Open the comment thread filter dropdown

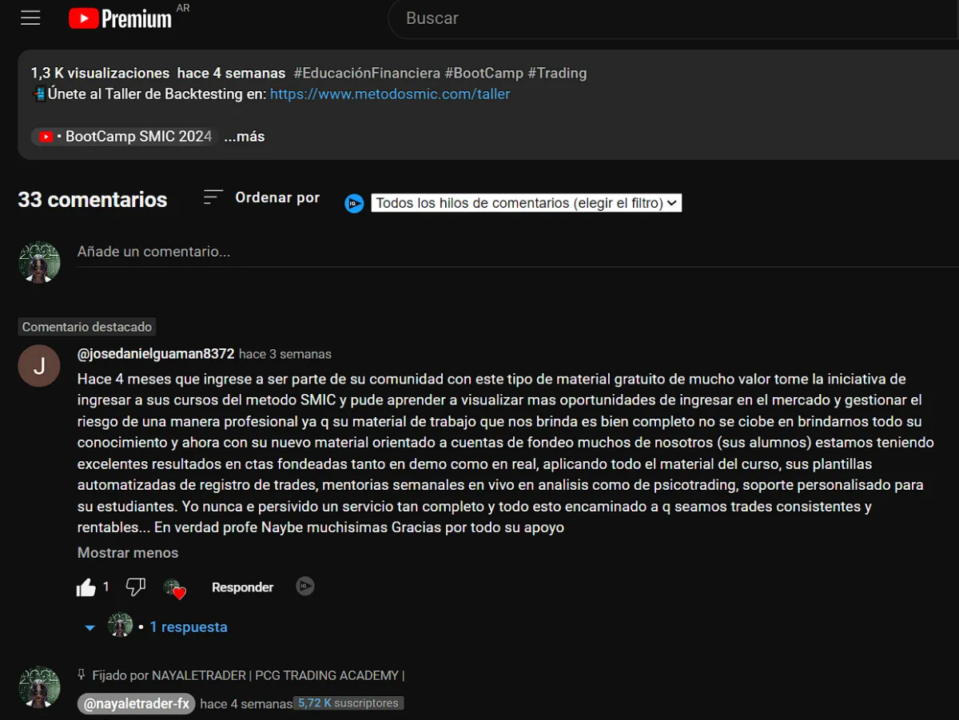click(x=527, y=203)
